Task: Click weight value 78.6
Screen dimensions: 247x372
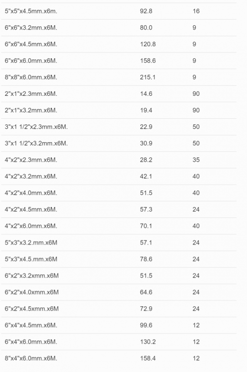Action: pos(146,259)
